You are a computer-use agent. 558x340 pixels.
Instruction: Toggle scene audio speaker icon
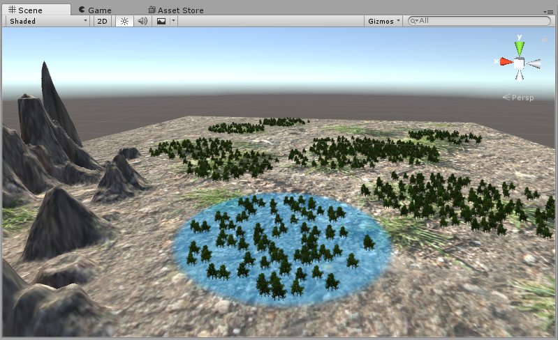click(x=142, y=21)
